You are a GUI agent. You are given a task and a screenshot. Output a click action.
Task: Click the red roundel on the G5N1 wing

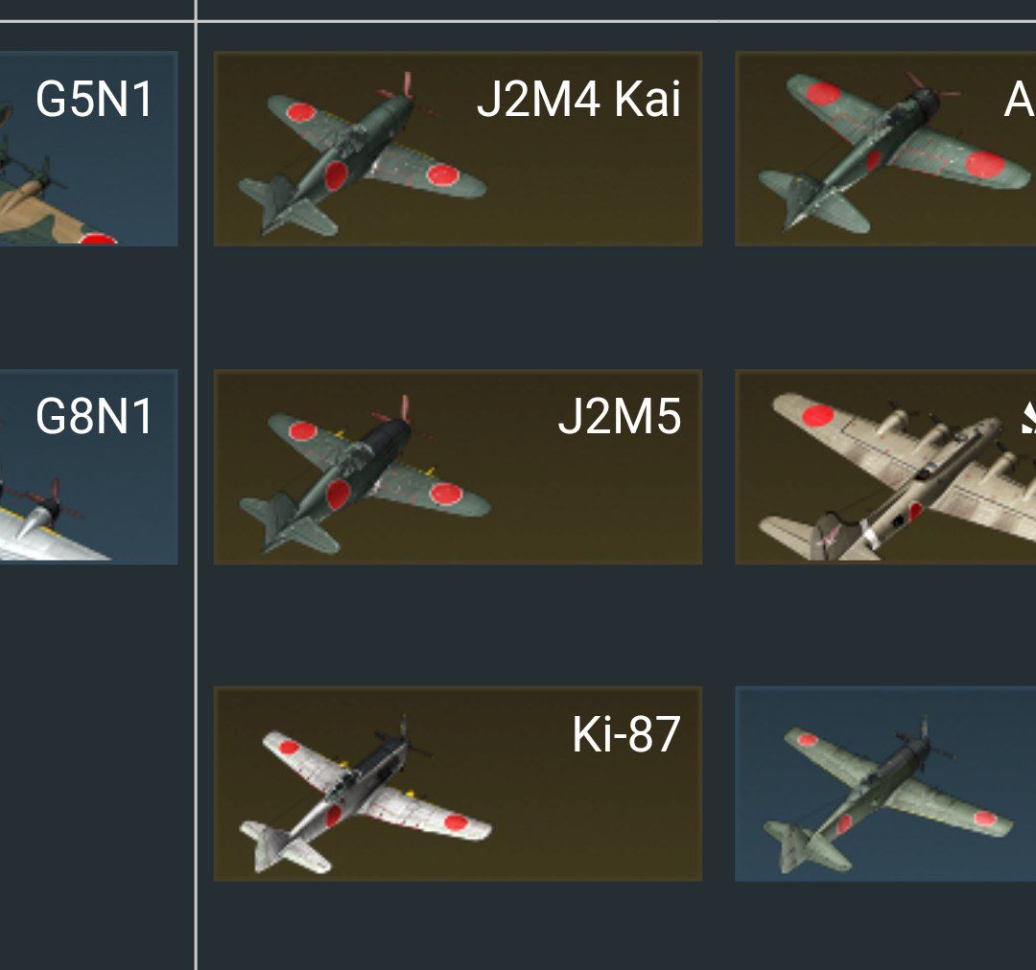98,239
